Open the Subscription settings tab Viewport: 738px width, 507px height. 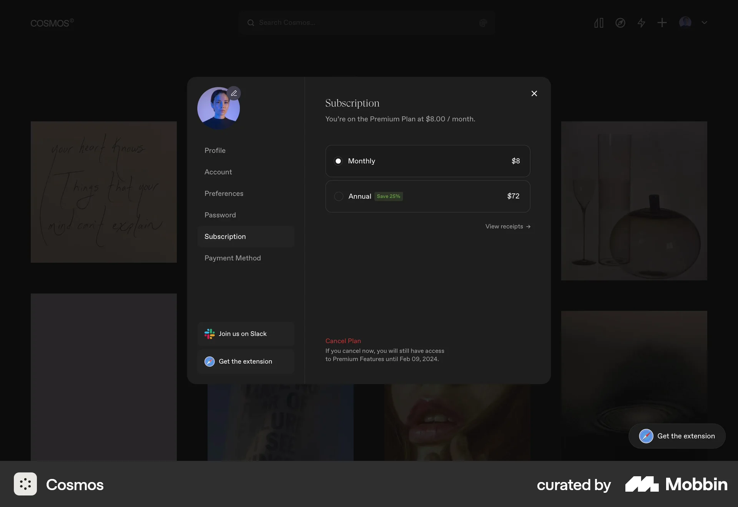[225, 237]
